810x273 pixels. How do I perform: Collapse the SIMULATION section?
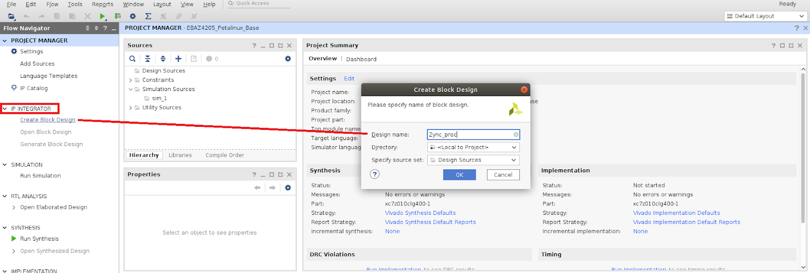[5, 165]
